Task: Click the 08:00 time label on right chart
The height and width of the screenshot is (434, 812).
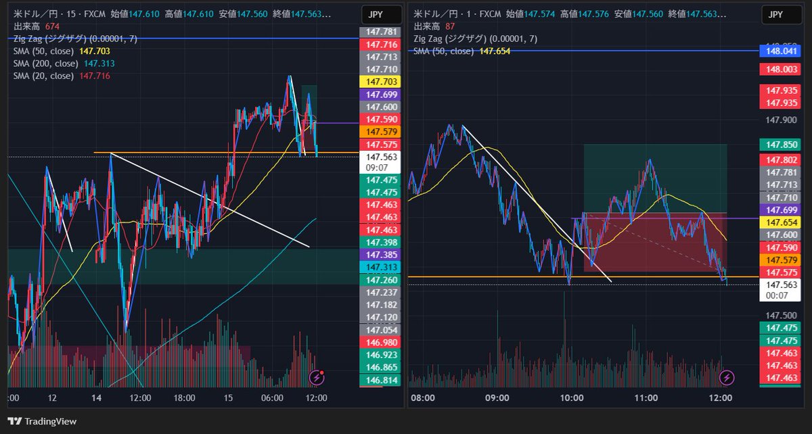Action: (423, 398)
